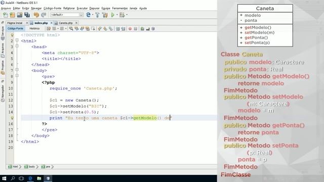Click the line 1 lightbulb hint
Viewport: 324px width, 182px height.
(12, 35)
